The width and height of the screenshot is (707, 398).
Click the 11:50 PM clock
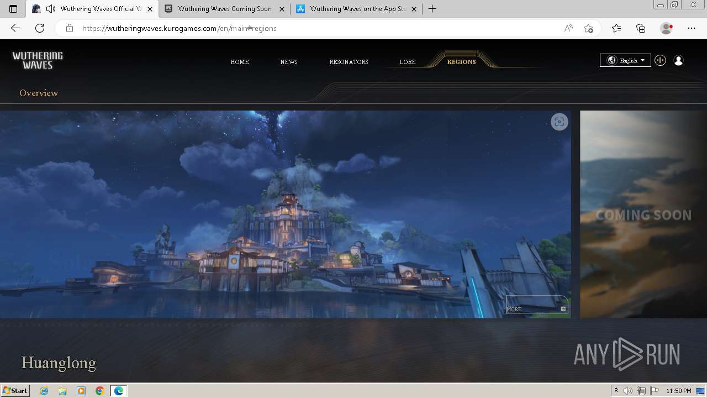(x=678, y=391)
